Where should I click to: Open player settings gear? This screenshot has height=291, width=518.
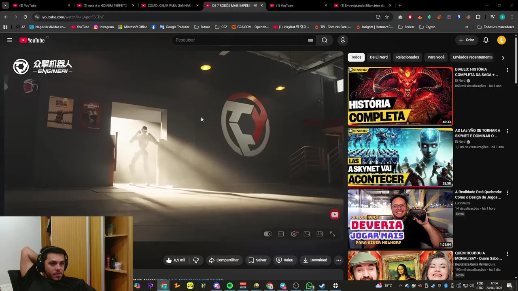[294, 234]
